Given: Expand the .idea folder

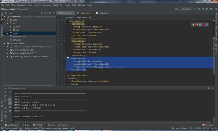Looking at the screenshot, I should 8,20.
